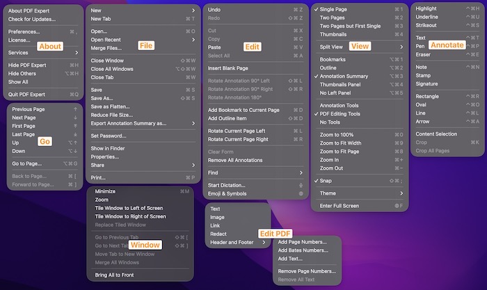
Task: Uncheck the Snap option in View menu
Action: (x=360, y=181)
